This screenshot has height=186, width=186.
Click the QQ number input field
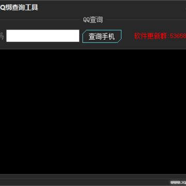point(43,36)
